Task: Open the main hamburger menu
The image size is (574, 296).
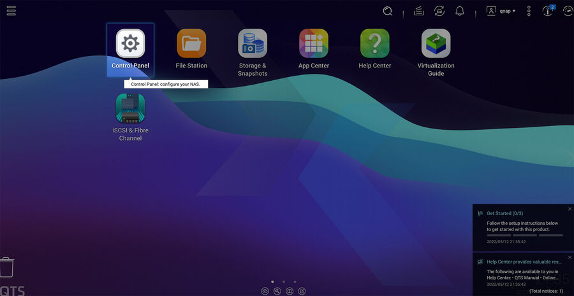Action: [x=11, y=11]
